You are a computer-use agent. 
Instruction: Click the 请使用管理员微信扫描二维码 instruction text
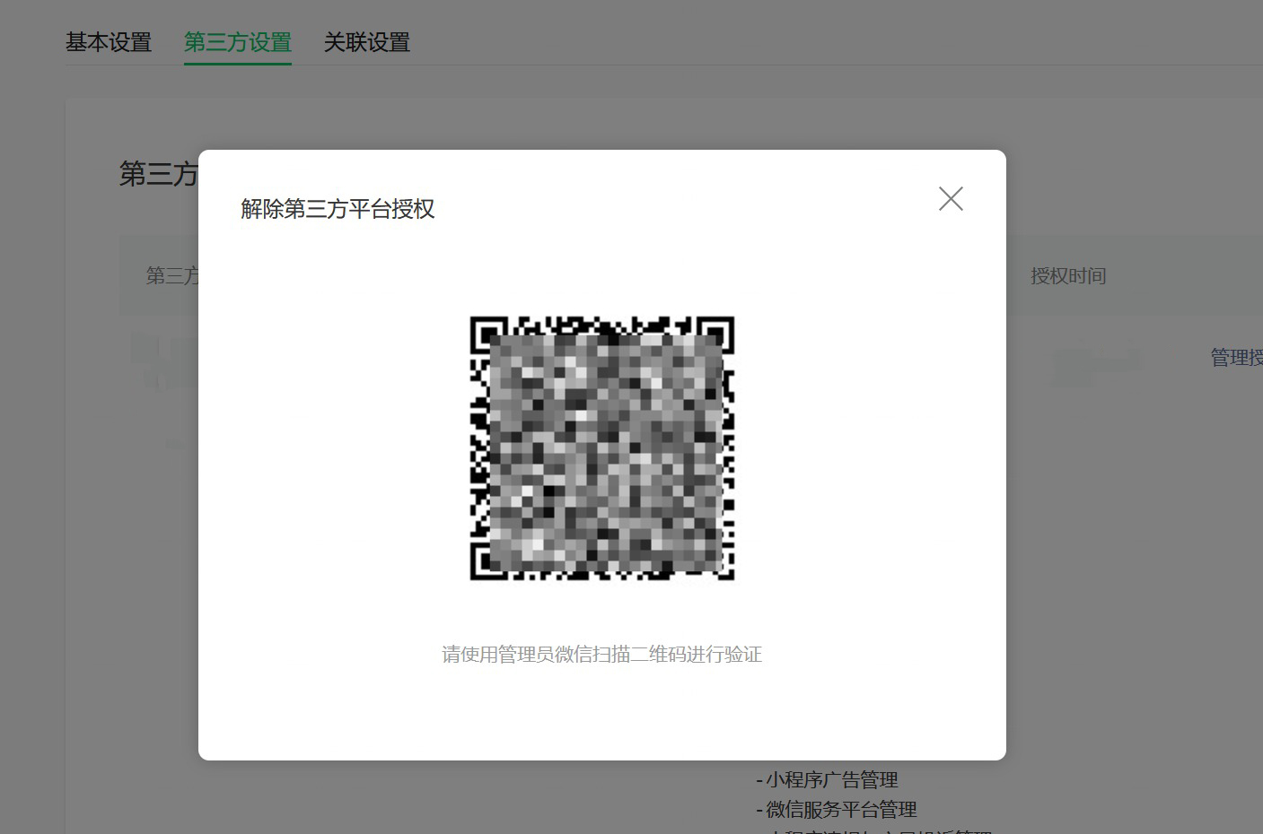[x=601, y=655]
